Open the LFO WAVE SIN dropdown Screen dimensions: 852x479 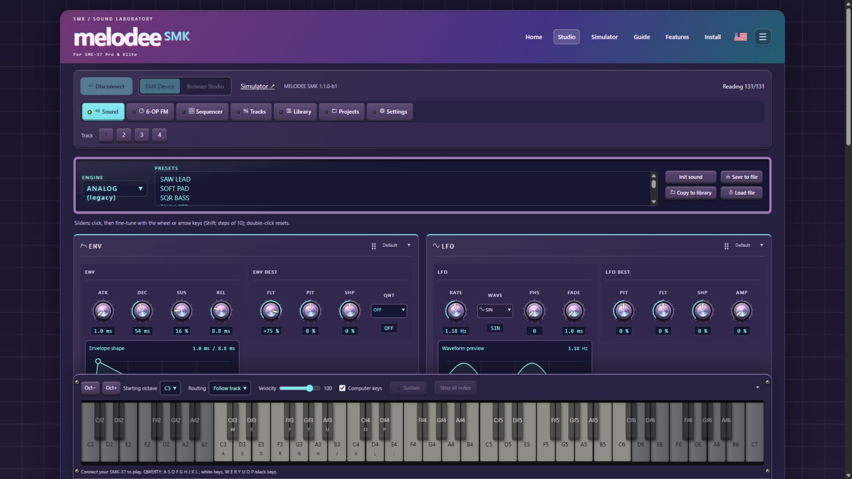495,310
